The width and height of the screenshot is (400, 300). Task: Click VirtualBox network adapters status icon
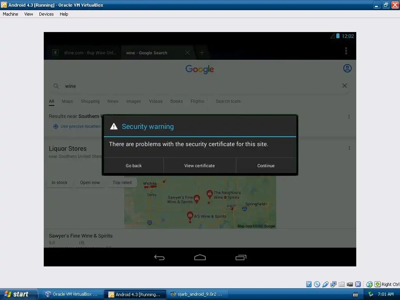tap(334, 284)
